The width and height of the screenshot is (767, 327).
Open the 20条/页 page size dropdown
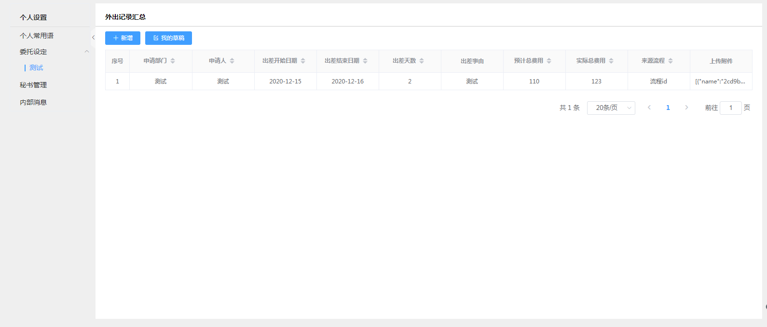point(611,108)
